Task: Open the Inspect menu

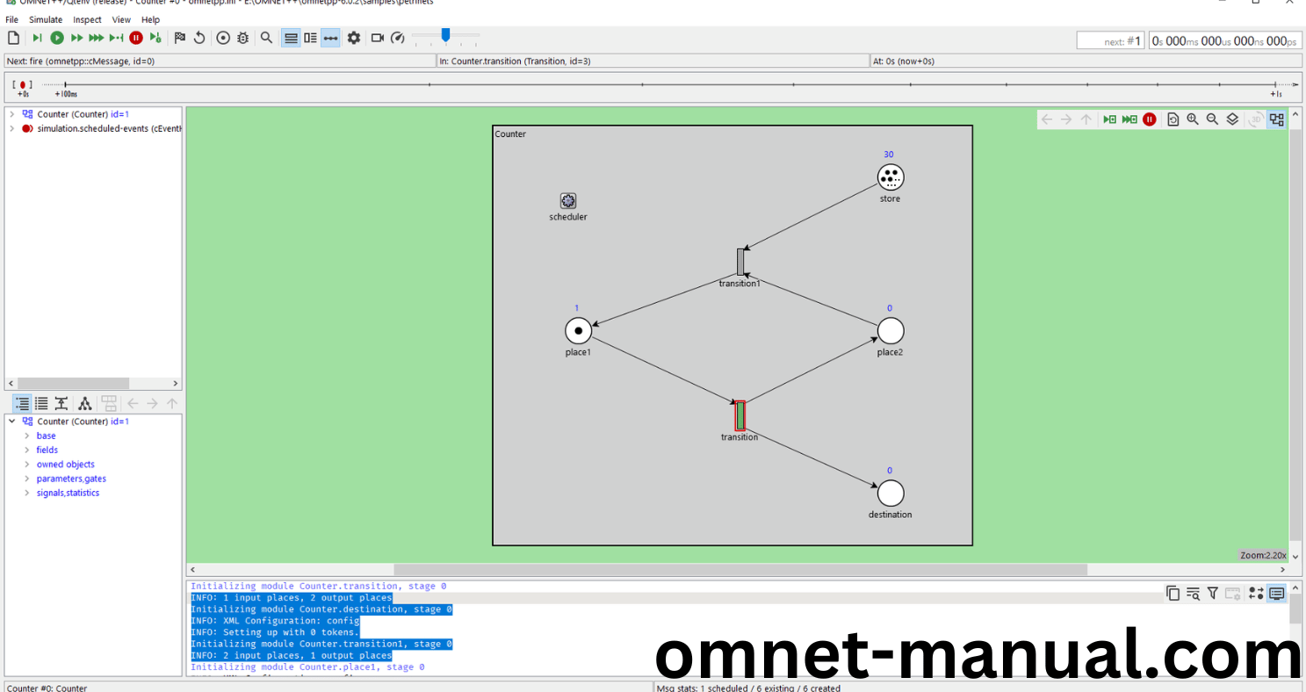Action: 87,19
